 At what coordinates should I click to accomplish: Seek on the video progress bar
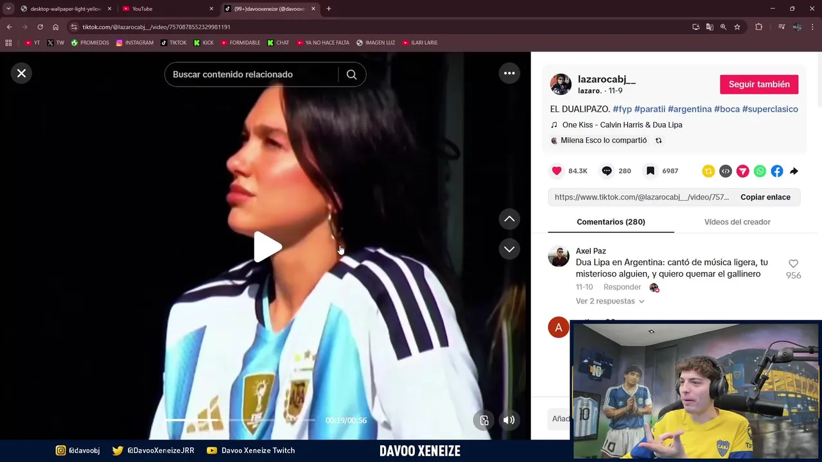tap(241, 420)
